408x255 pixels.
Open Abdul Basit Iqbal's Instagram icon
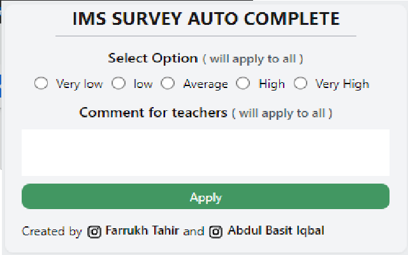tap(216, 231)
